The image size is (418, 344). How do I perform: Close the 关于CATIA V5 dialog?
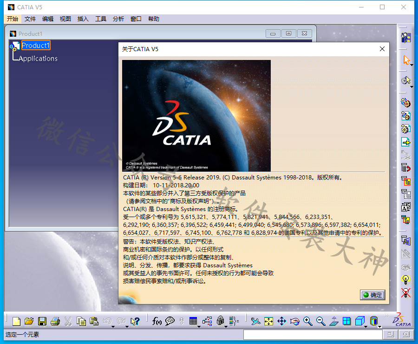coord(382,49)
